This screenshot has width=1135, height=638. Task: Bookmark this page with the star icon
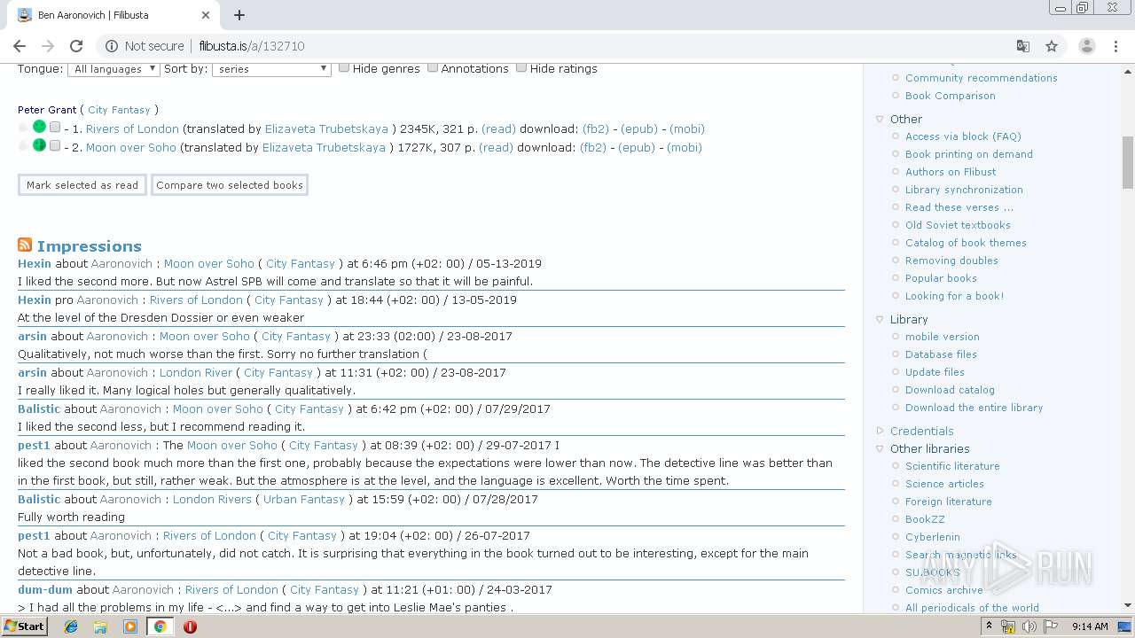click(x=1052, y=46)
